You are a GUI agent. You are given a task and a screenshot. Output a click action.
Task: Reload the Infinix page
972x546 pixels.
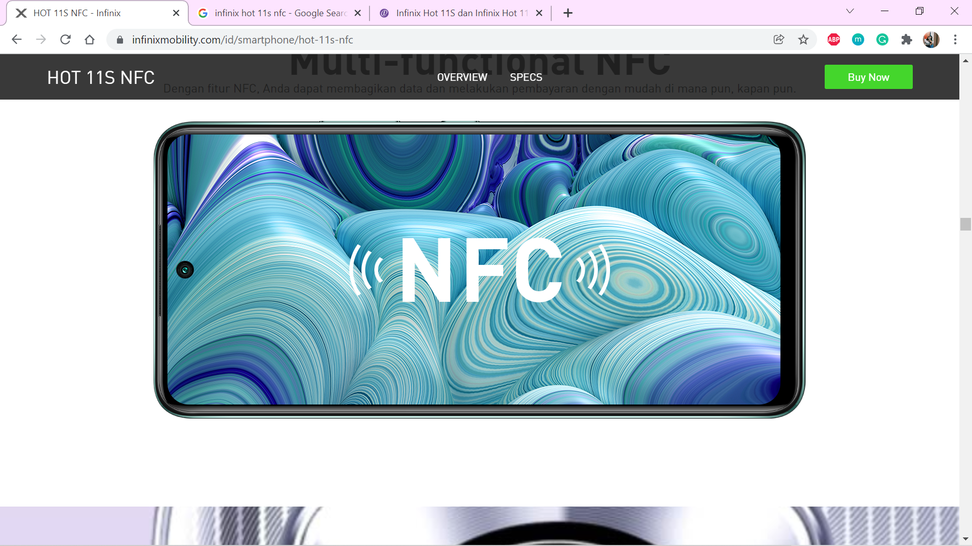click(x=65, y=39)
